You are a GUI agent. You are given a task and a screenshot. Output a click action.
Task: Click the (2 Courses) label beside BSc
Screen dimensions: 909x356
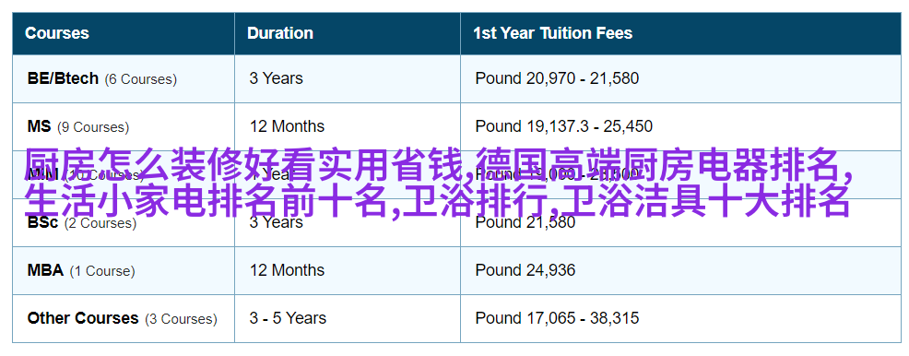100,223
